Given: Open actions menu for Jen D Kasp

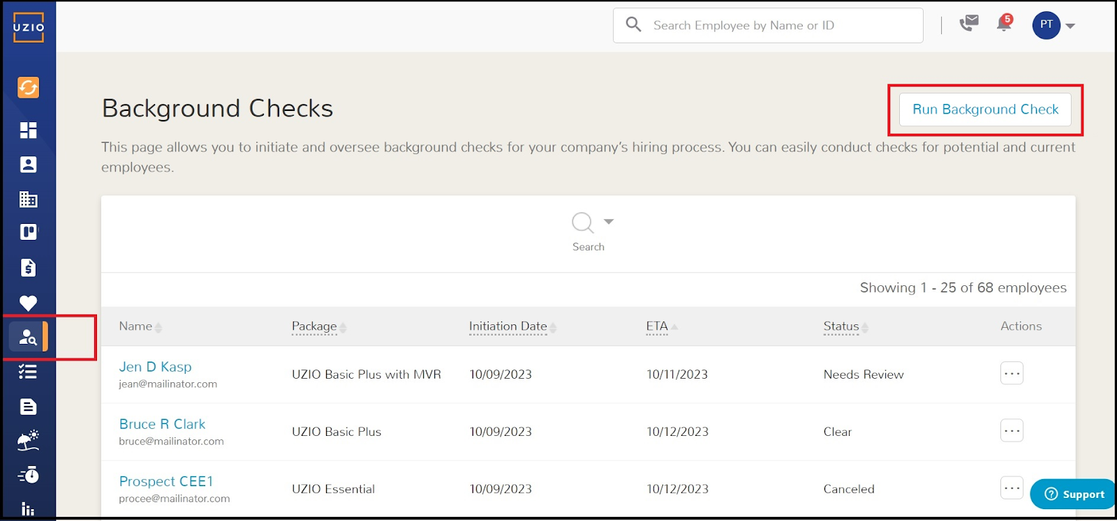Looking at the screenshot, I should click(1012, 374).
